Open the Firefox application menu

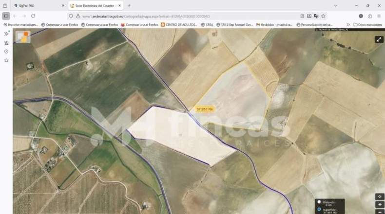pos(379,16)
